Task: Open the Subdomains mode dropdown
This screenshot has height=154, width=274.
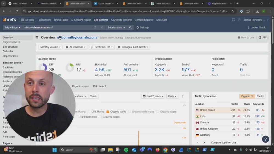Action: (116, 27)
